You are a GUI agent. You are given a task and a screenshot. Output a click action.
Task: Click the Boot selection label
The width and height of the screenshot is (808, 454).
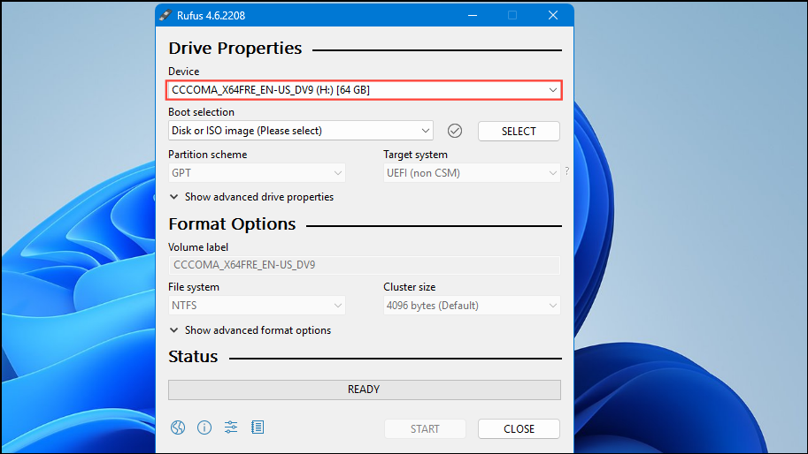(x=201, y=112)
